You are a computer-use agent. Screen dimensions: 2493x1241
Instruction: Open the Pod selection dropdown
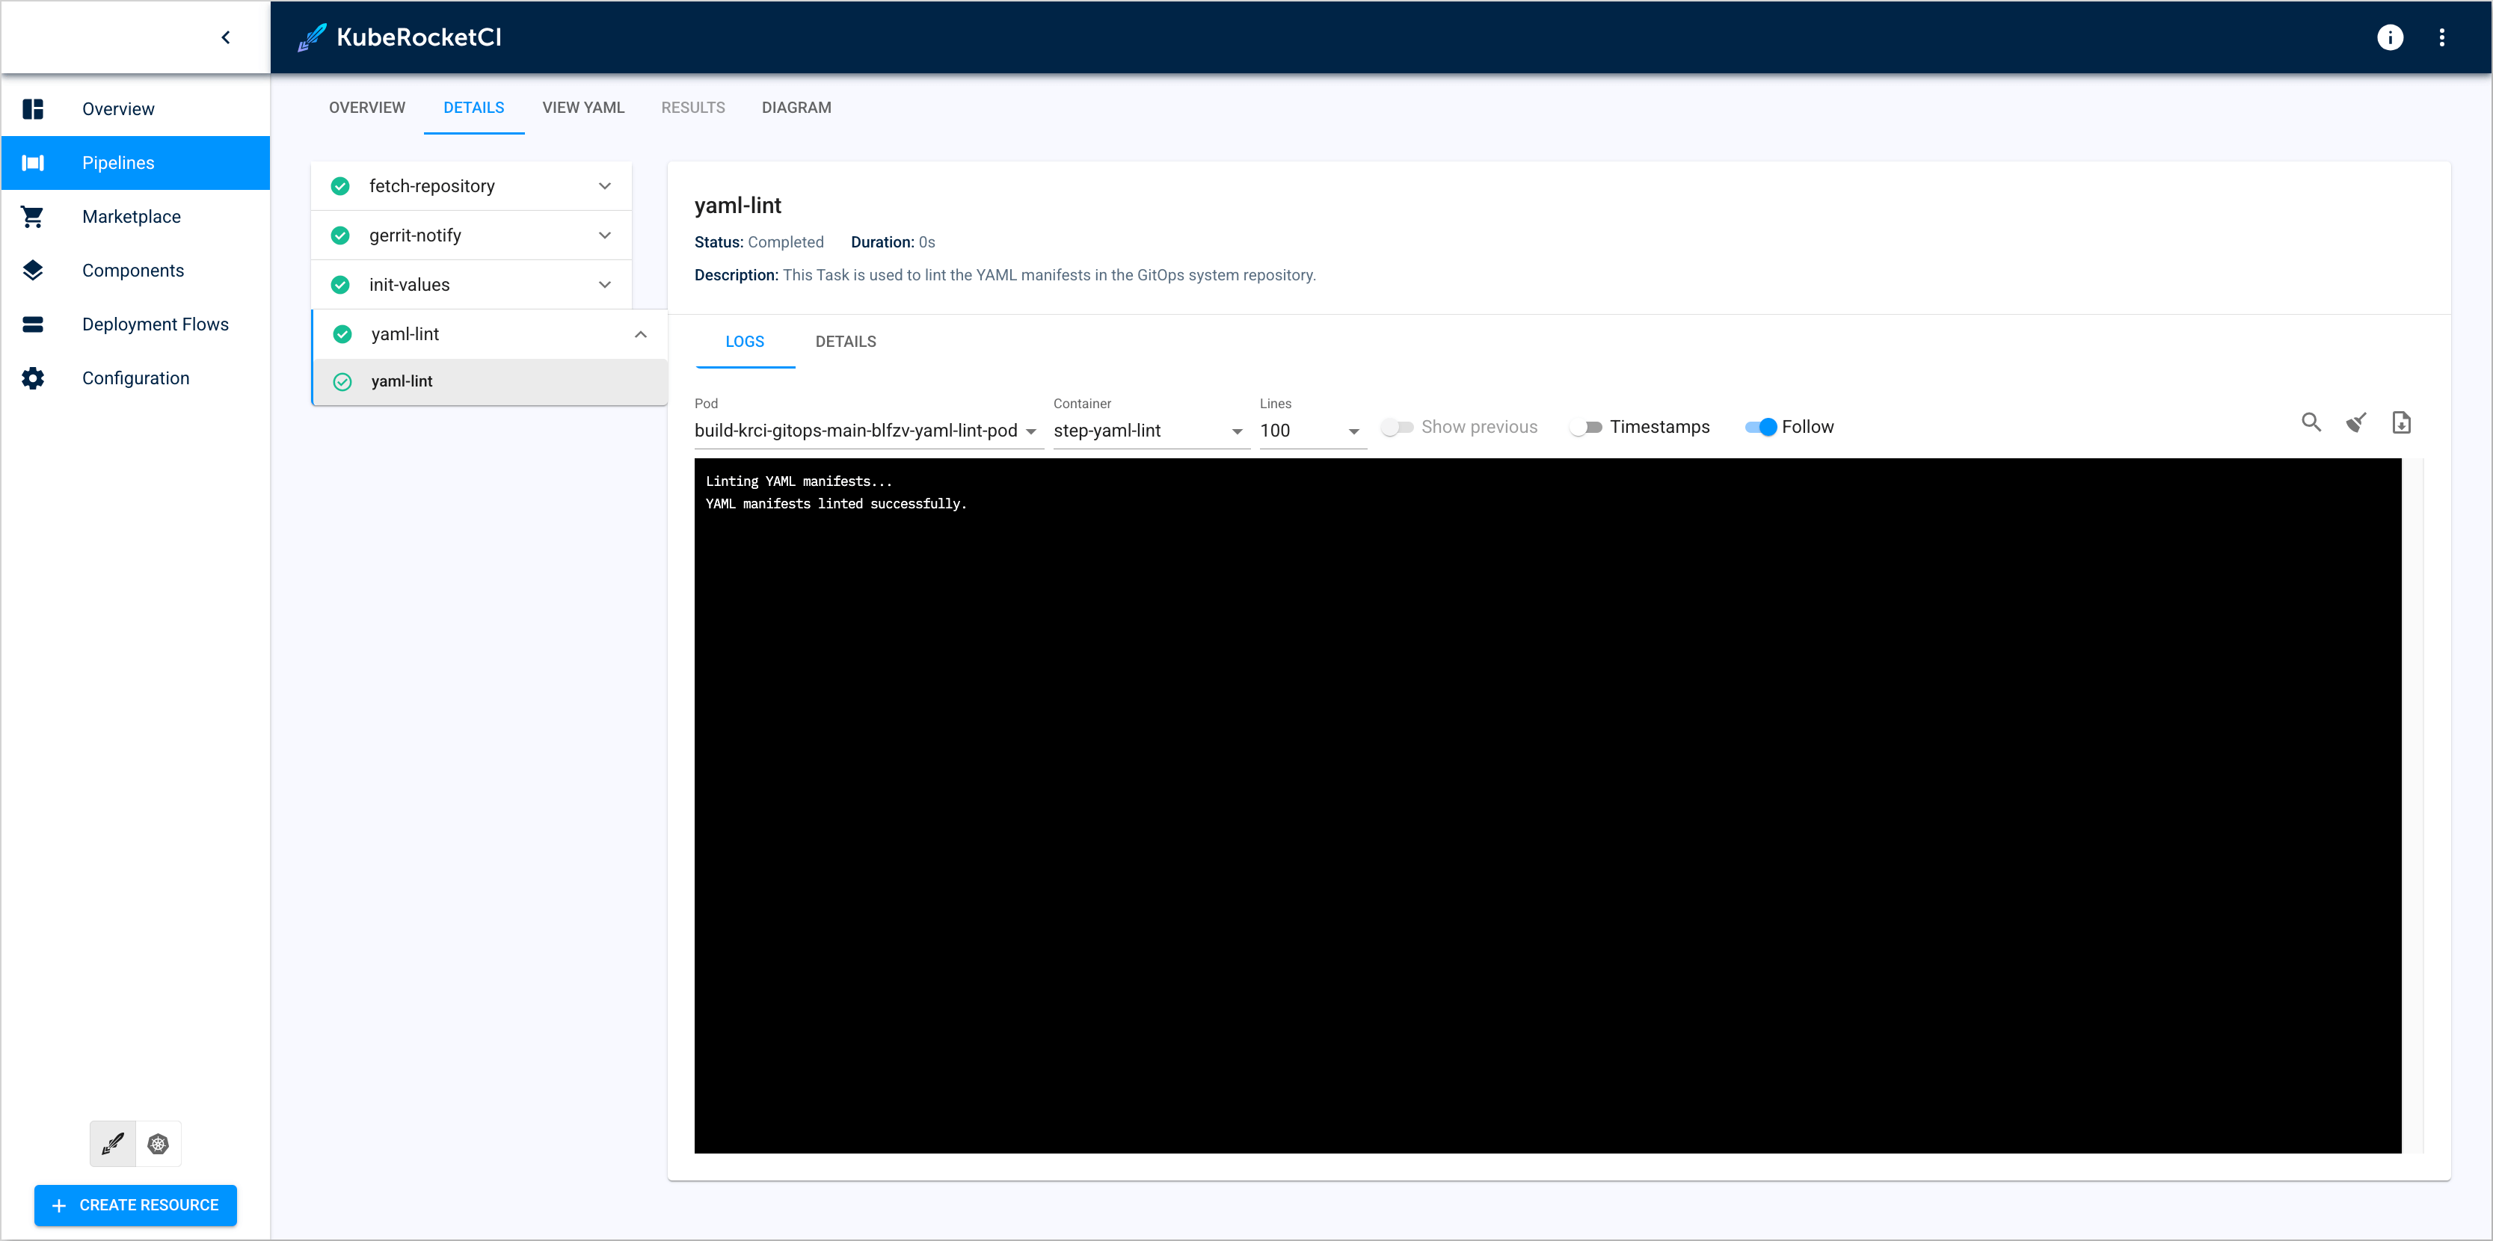866,431
